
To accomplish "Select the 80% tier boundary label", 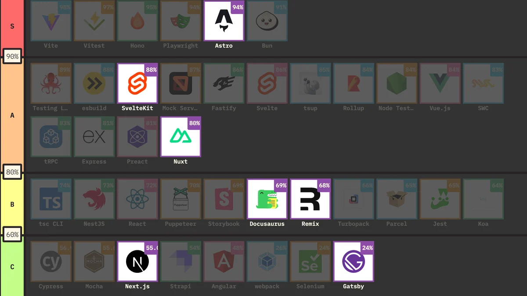I will point(12,172).
